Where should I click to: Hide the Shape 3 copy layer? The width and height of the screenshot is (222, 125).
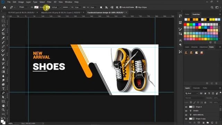(186, 119)
